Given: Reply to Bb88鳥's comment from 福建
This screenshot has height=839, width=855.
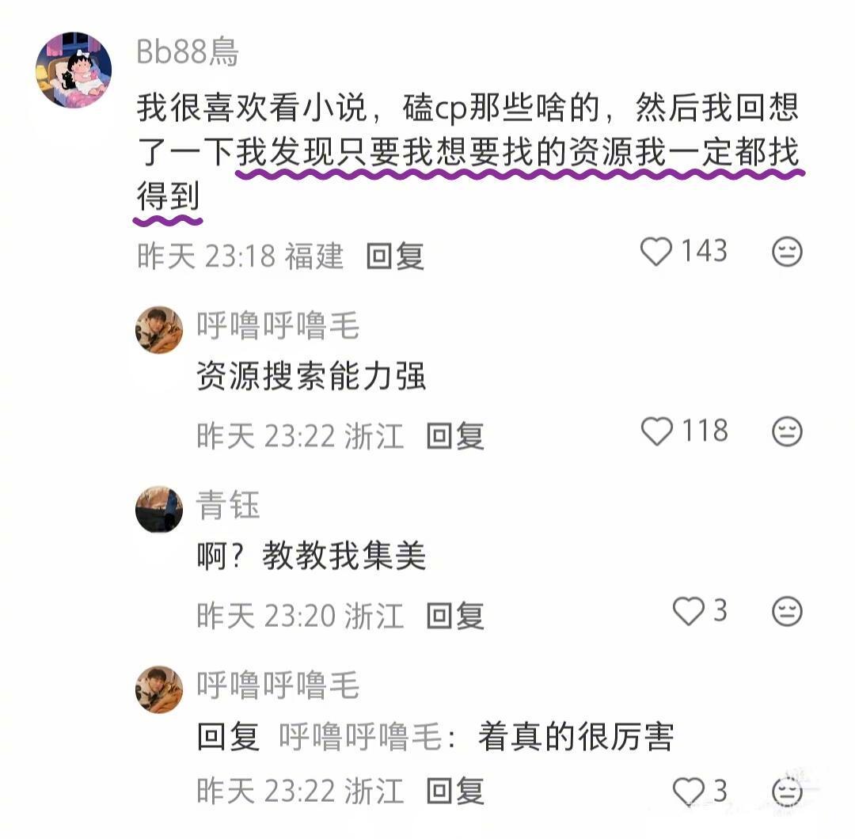Looking at the screenshot, I should point(395,256).
